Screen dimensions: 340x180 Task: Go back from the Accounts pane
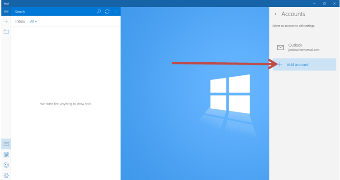[x=275, y=14]
